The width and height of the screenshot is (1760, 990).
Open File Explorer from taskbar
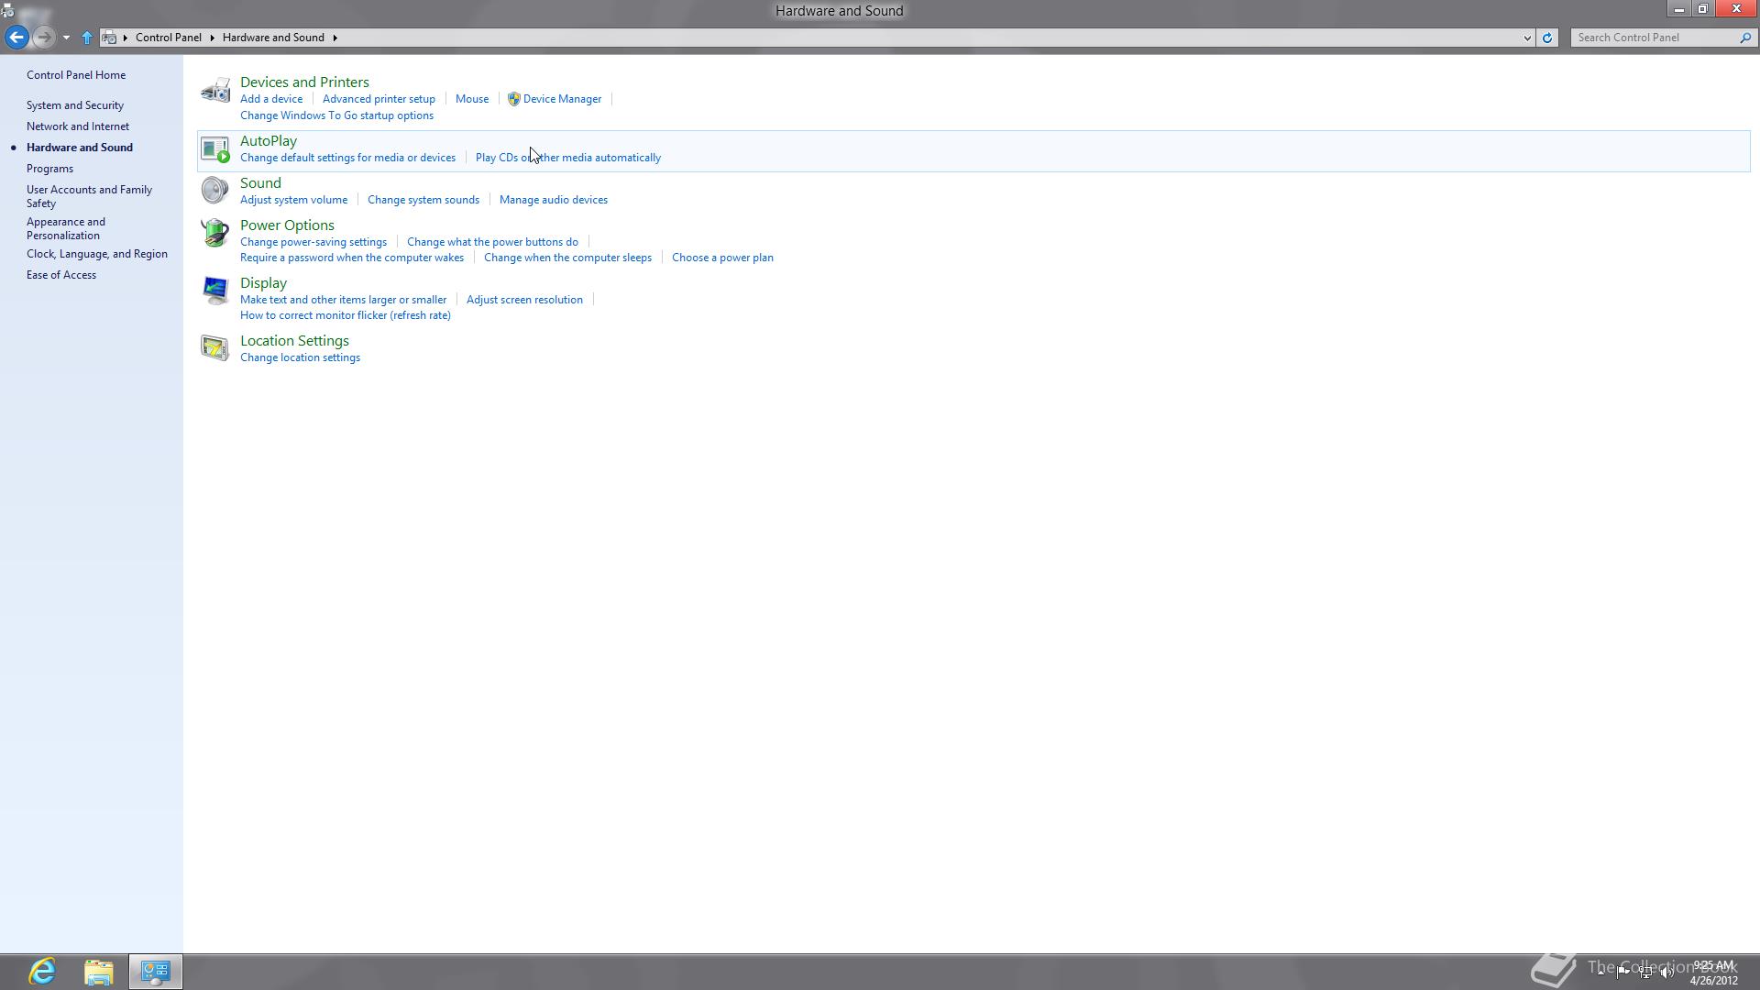(x=99, y=972)
